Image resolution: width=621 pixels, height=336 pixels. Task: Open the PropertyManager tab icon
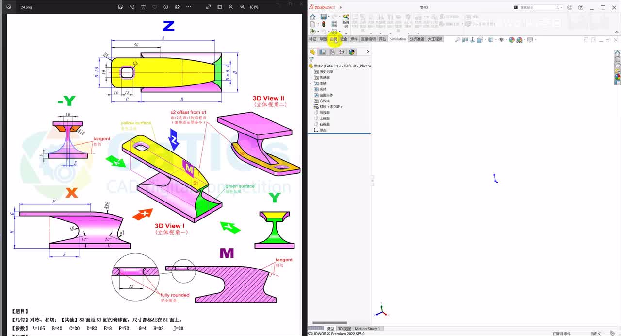coord(323,52)
